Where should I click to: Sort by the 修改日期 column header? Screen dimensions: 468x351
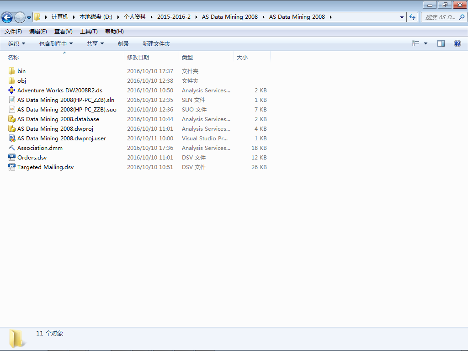[151, 57]
